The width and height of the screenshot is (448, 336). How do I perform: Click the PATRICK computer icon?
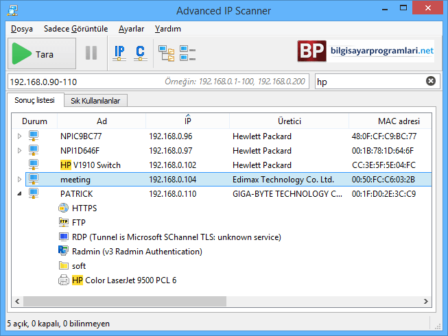(x=34, y=193)
